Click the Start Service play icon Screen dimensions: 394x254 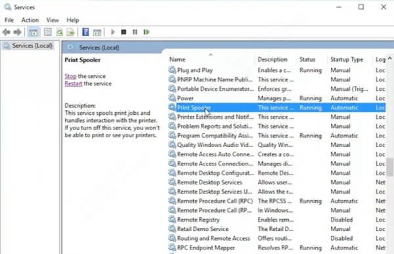click(x=112, y=32)
